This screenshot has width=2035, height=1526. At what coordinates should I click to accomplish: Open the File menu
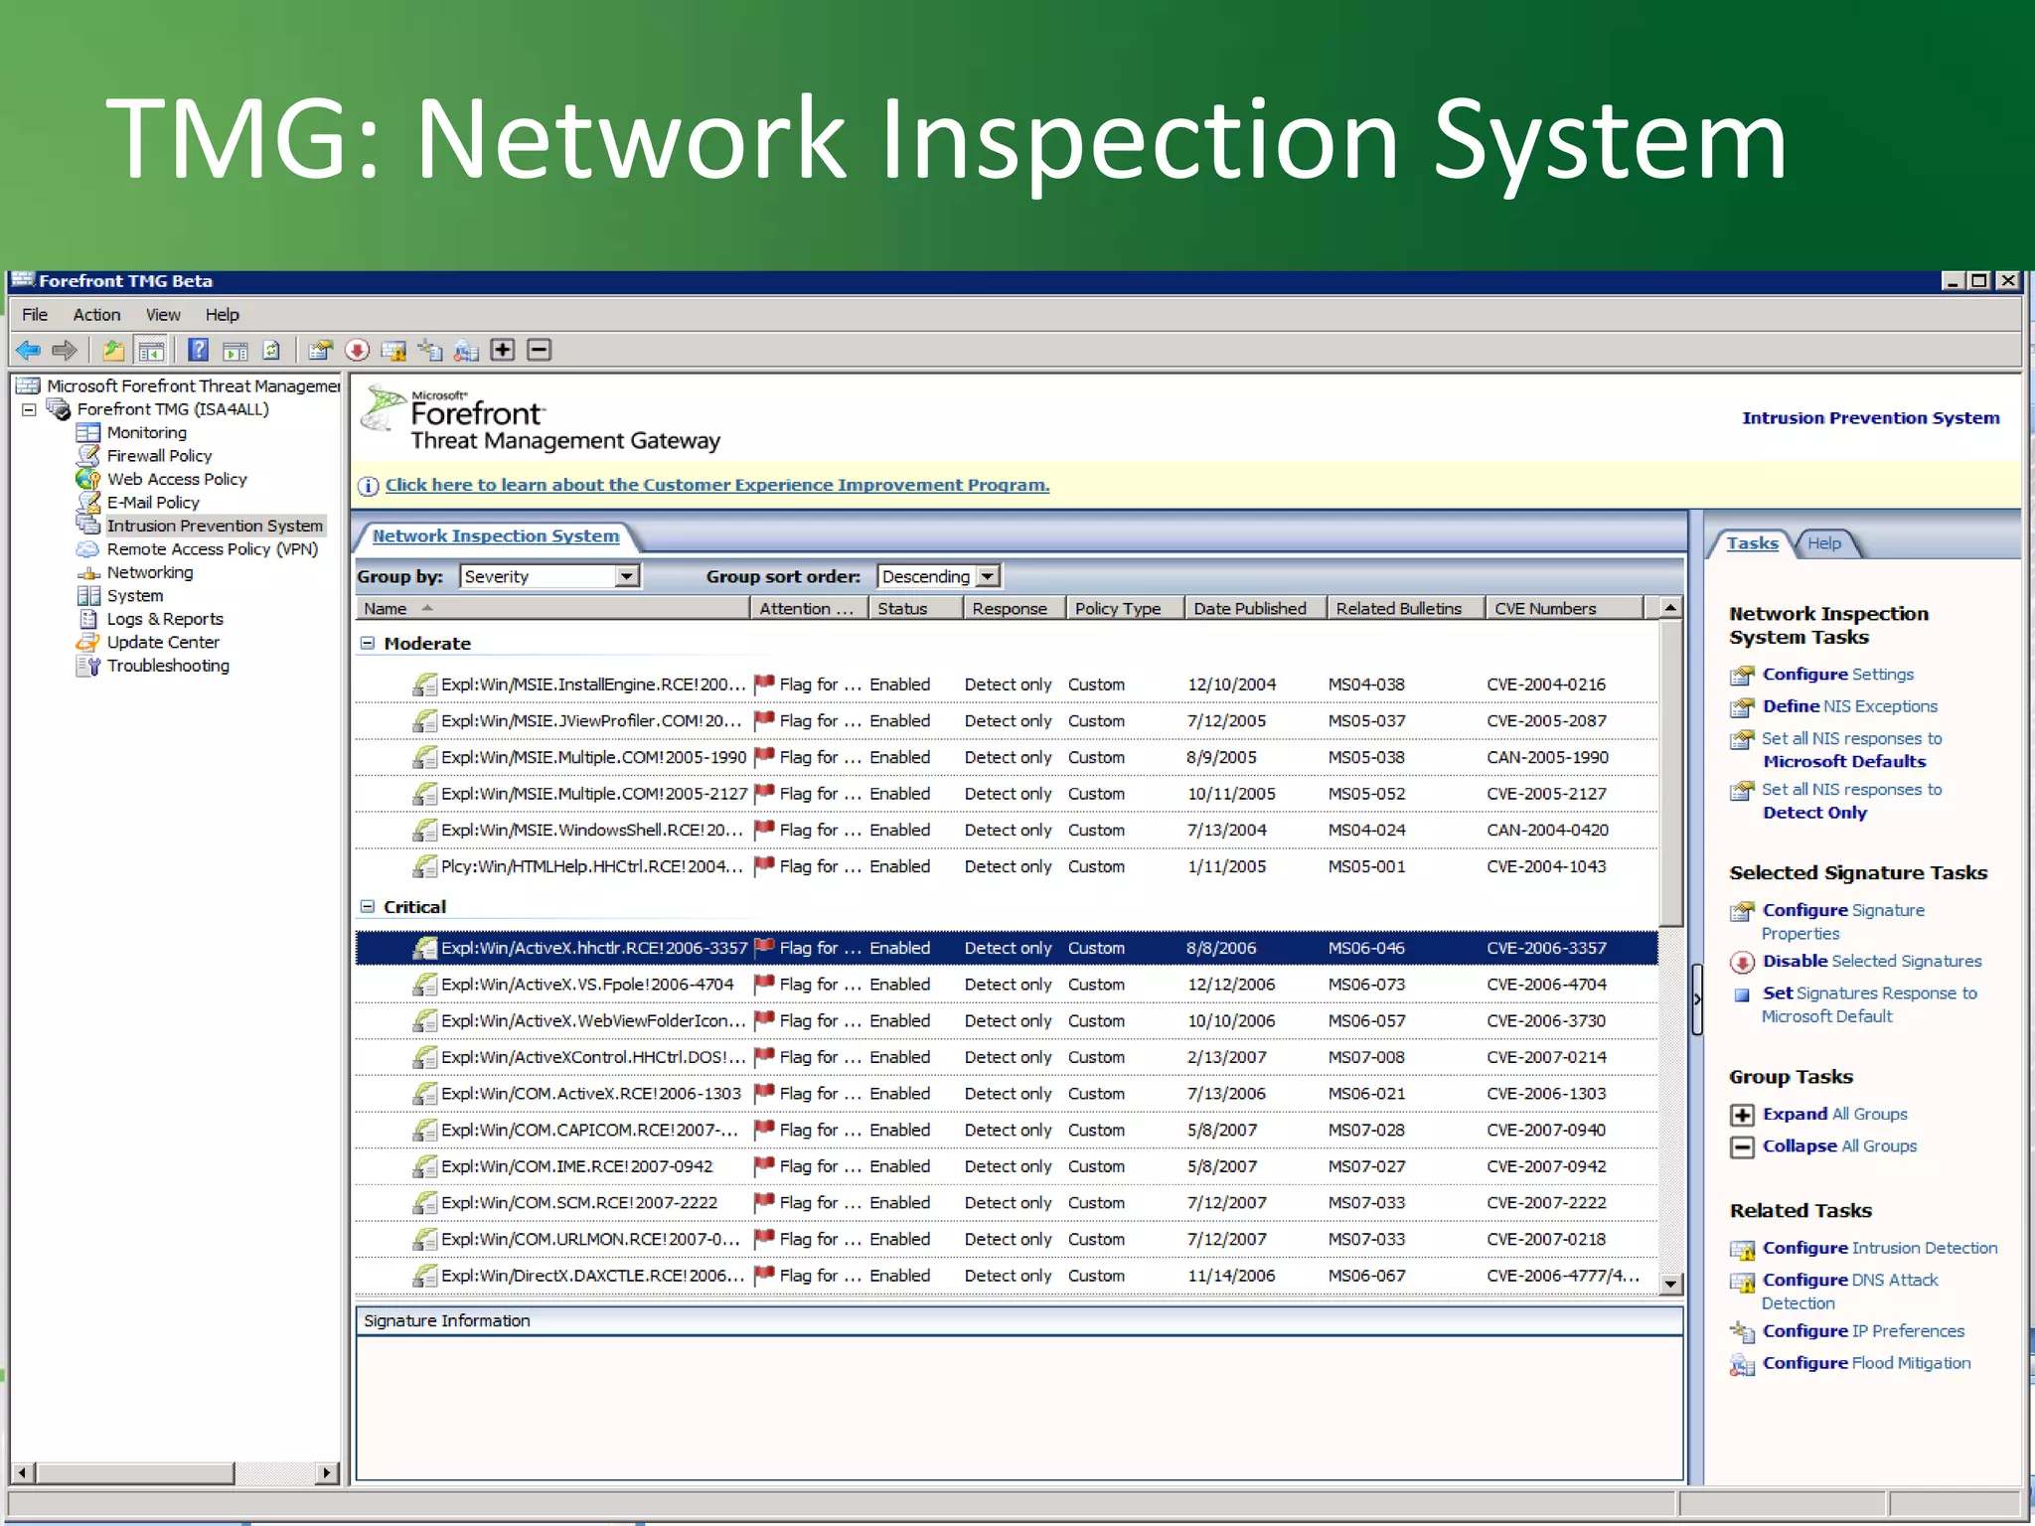coord(35,315)
